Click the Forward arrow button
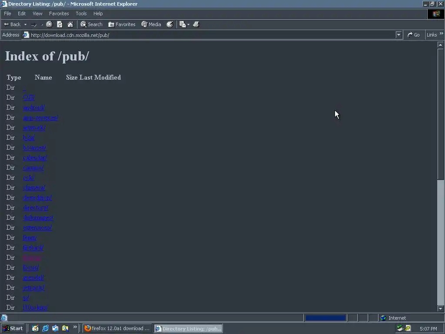The height and width of the screenshot is (334, 445). pos(34,24)
